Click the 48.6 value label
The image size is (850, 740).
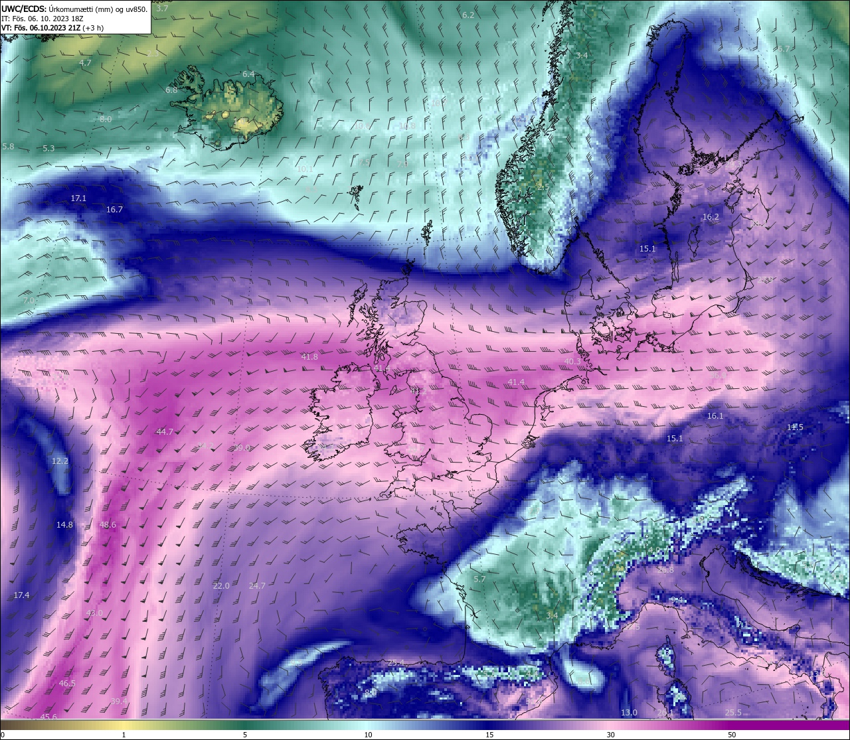[108, 524]
